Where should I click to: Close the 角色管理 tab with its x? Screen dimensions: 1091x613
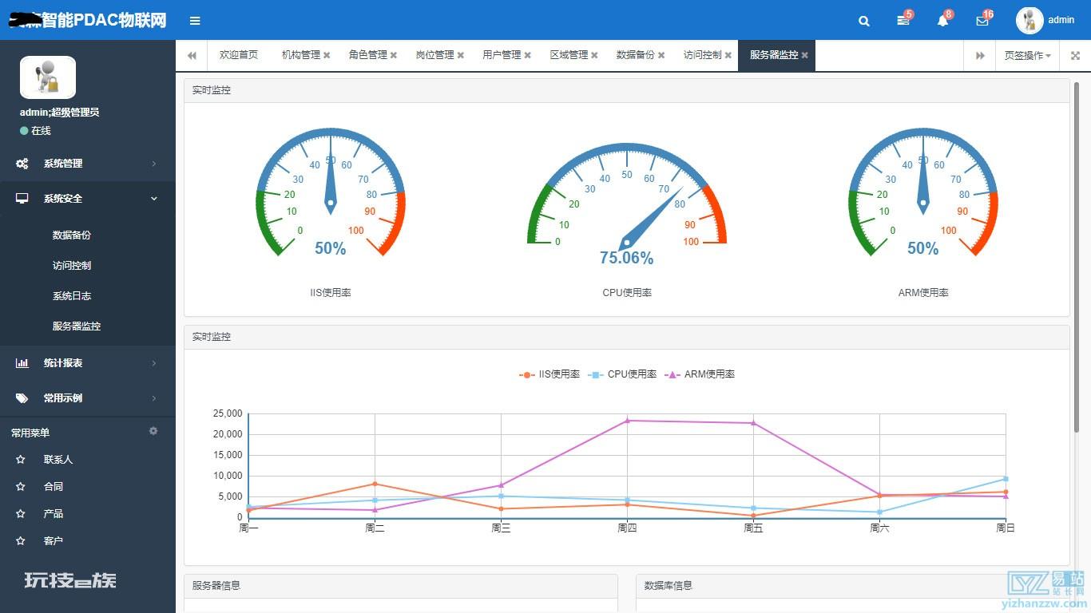pos(394,55)
